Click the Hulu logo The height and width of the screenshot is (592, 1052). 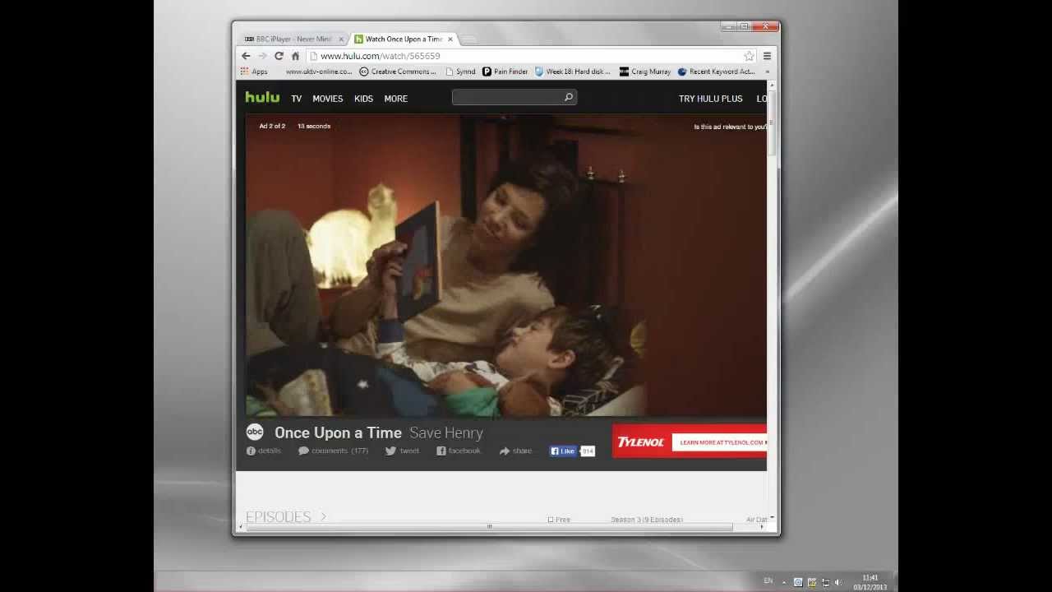262,97
